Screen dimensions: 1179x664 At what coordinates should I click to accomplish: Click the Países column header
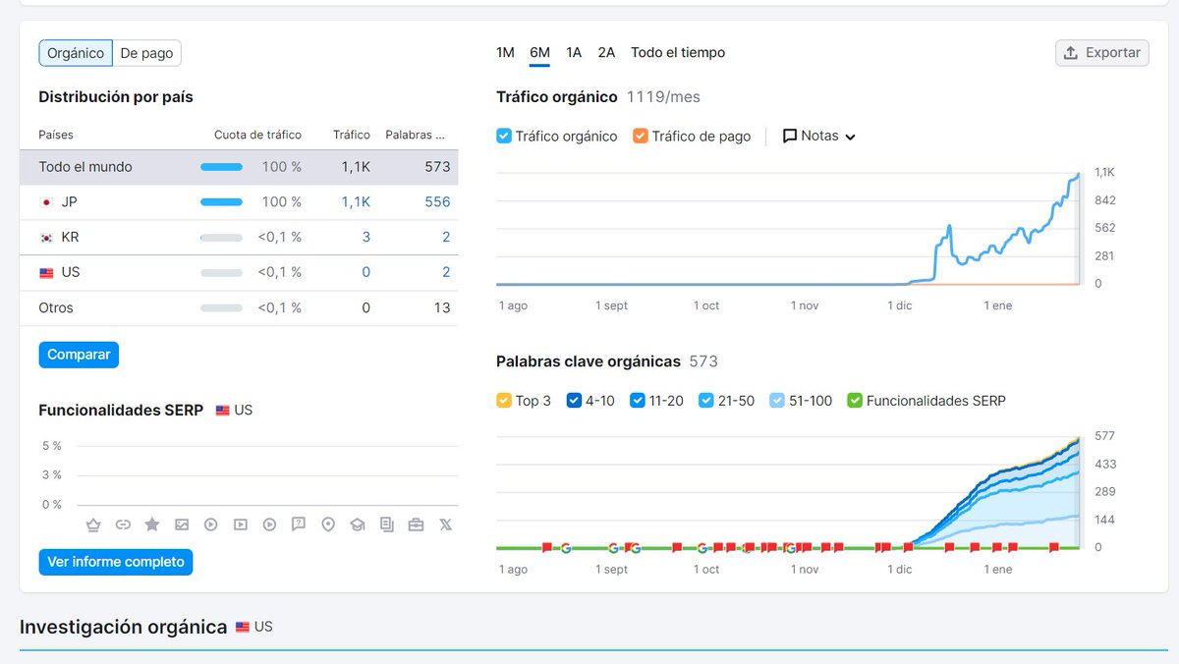[x=56, y=135]
